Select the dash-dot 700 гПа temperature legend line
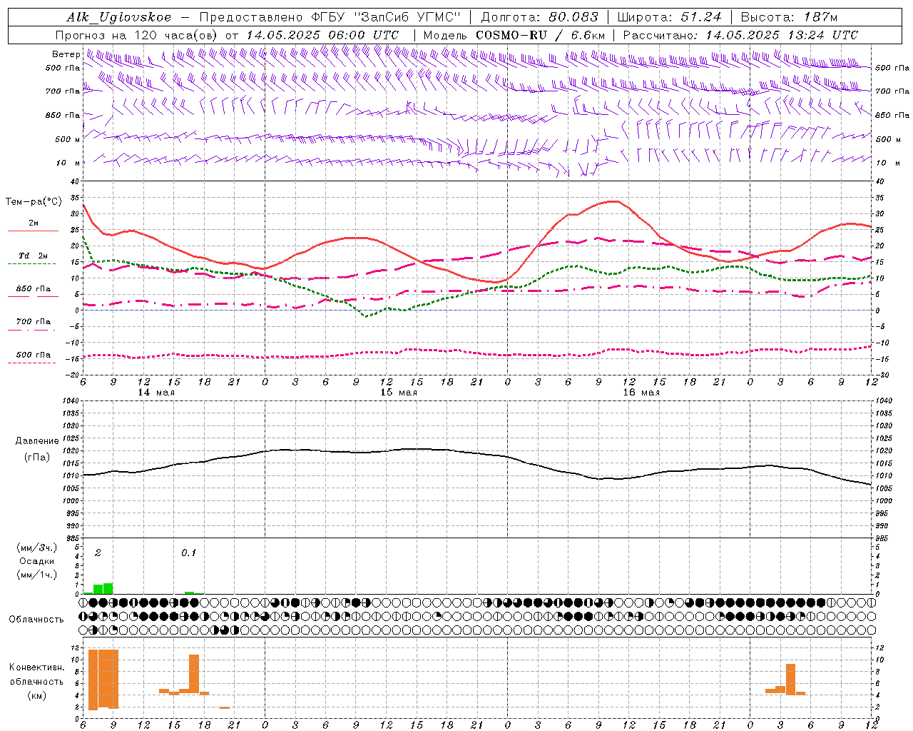The height and width of the screenshot is (731, 913). tap(31, 330)
